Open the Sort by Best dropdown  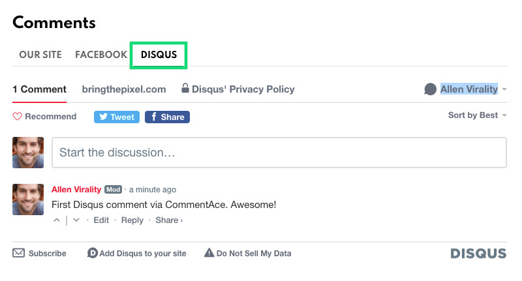(x=477, y=115)
